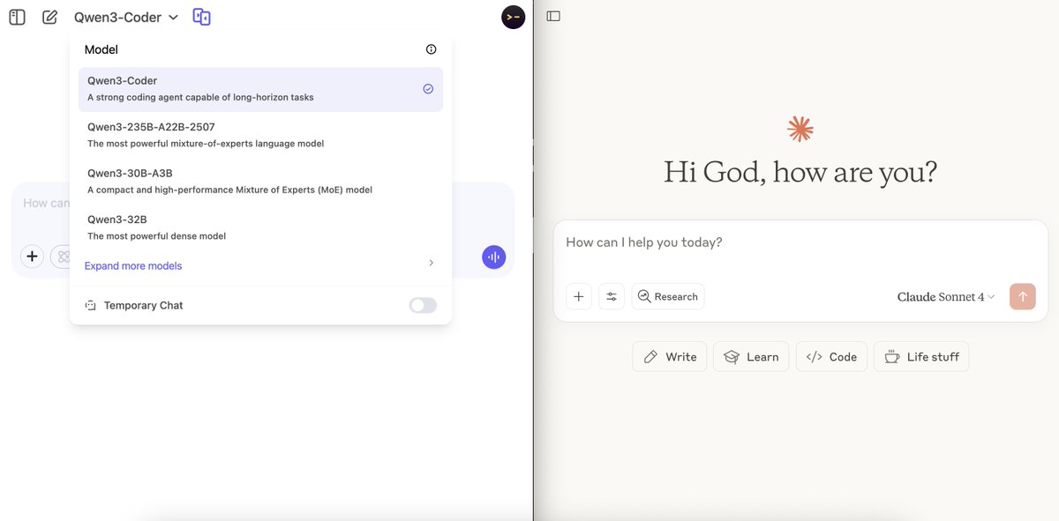Enable Temporary Chat

pyautogui.click(x=422, y=304)
